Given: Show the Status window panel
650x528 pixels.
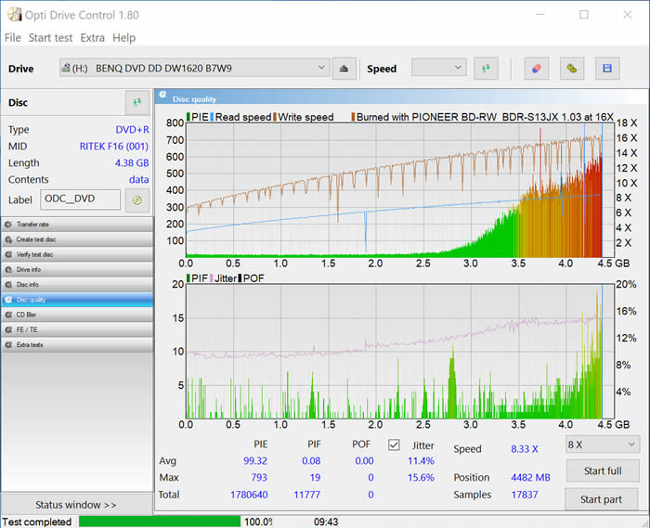Looking at the screenshot, I should (76, 505).
